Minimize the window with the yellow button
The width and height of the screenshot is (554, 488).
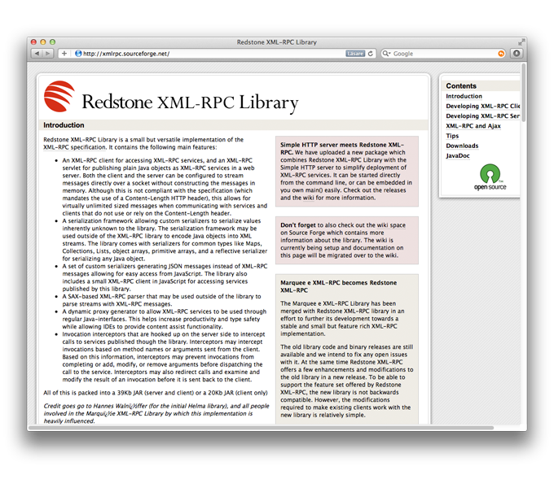43,42
